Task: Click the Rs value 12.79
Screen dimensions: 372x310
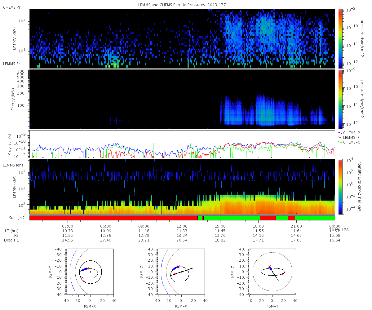Action: point(144,236)
